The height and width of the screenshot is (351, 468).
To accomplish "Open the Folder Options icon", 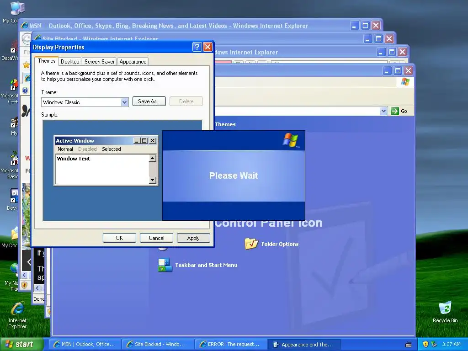I will pyautogui.click(x=251, y=244).
